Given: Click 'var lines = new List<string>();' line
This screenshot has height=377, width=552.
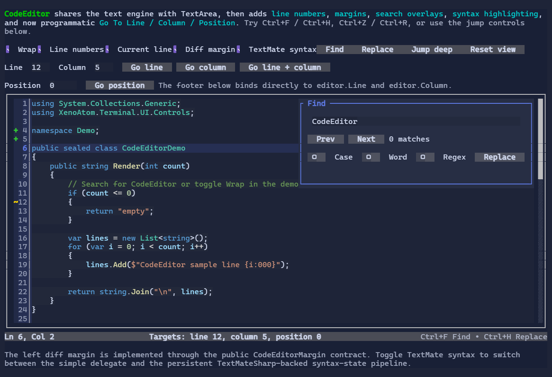Looking at the screenshot, I should coord(138,238).
